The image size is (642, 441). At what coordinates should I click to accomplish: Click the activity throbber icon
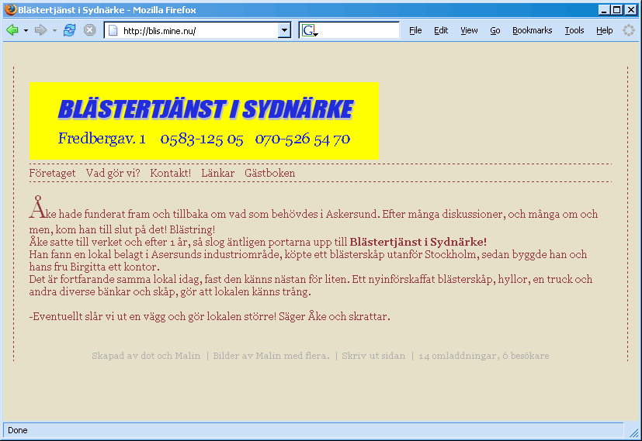click(x=628, y=30)
